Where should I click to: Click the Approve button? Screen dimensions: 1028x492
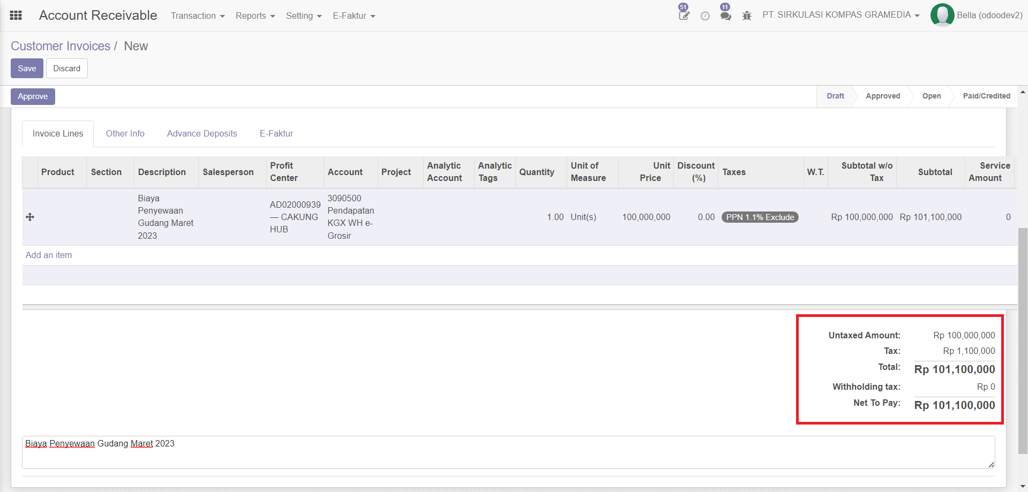pyautogui.click(x=33, y=96)
